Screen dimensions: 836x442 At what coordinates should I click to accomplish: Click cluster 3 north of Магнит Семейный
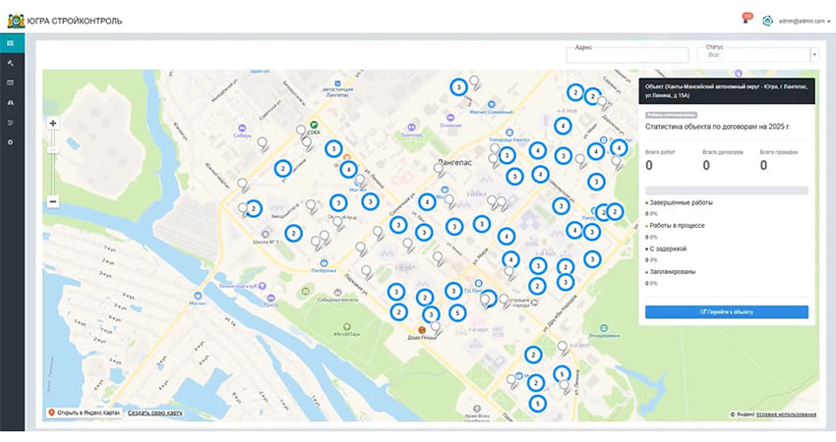pyautogui.click(x=458, y=86)
